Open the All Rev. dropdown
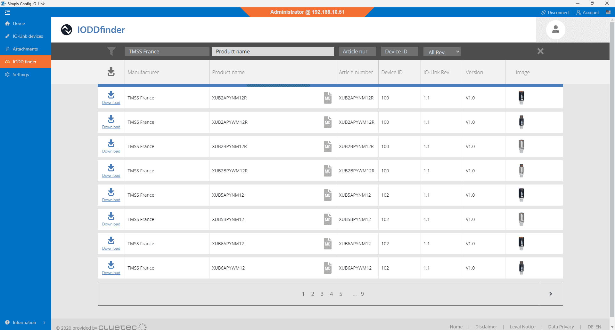Screen dimensions: 615x330 coord(442,51)
